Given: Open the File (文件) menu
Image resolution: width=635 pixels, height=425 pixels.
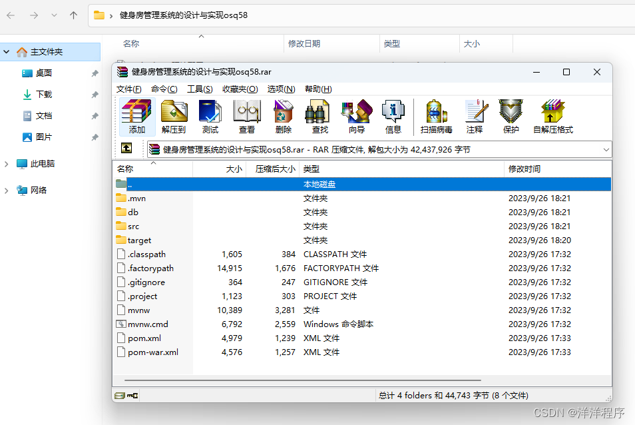Looking at the screenshot, I should (128, 89).
